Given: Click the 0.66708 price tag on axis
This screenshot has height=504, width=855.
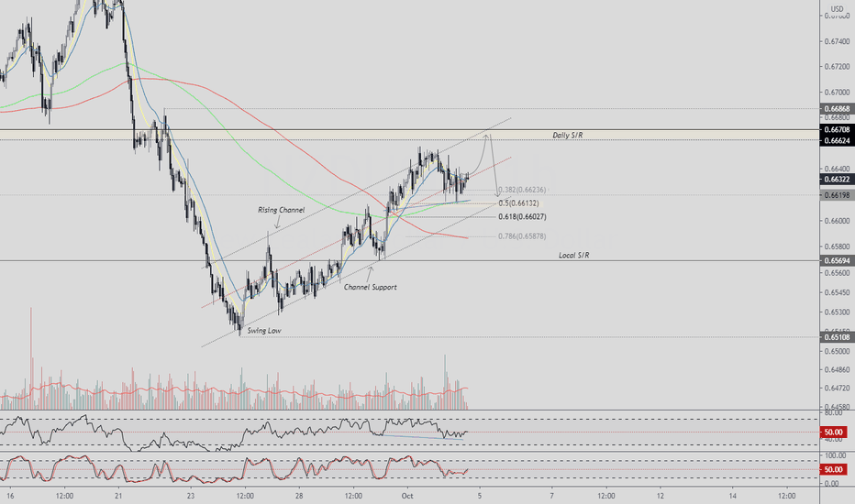Looking at the screenshot, I should click(837, 130).
